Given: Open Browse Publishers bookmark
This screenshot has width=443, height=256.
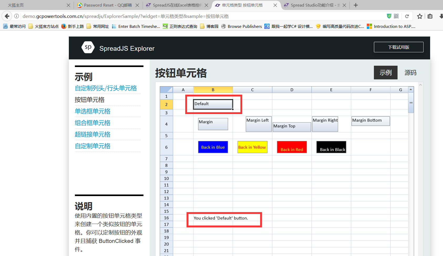Looking at the screenshot, I should 241,26.
